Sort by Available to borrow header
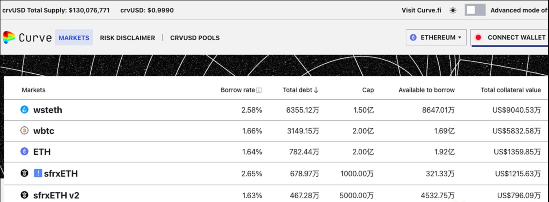 pyautogui.click(x=427, y=90)
